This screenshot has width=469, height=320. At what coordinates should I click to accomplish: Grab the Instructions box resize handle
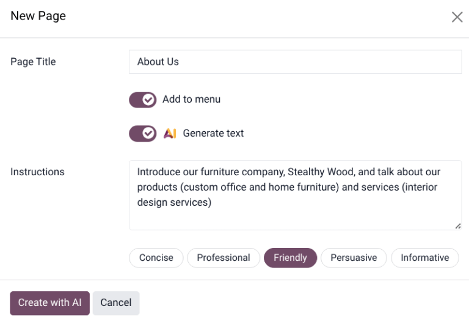[457, 226]
